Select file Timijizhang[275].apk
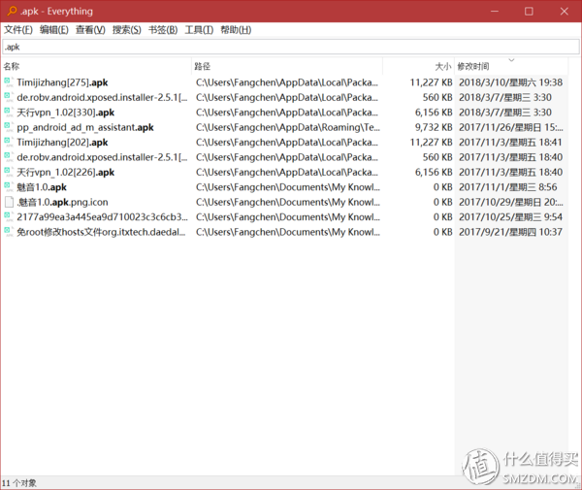Viewport: 582px width, 490px height. [62, 82]
